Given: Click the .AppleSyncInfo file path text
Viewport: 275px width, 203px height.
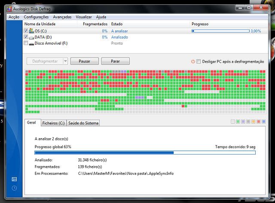Looking at the screenshot, I should 126,173.
